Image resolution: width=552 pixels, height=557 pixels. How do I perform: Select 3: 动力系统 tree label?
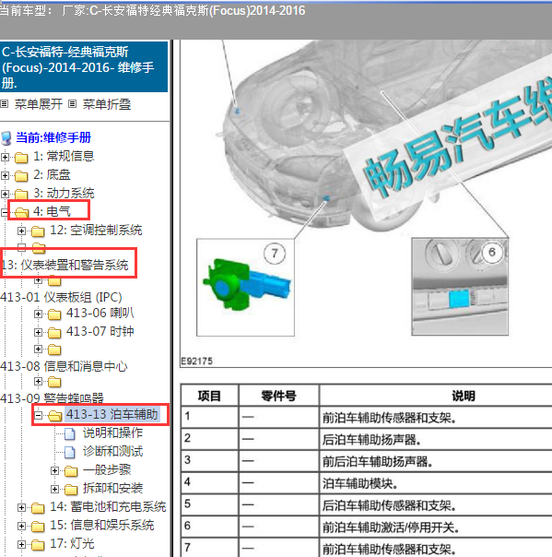point(64,193)
